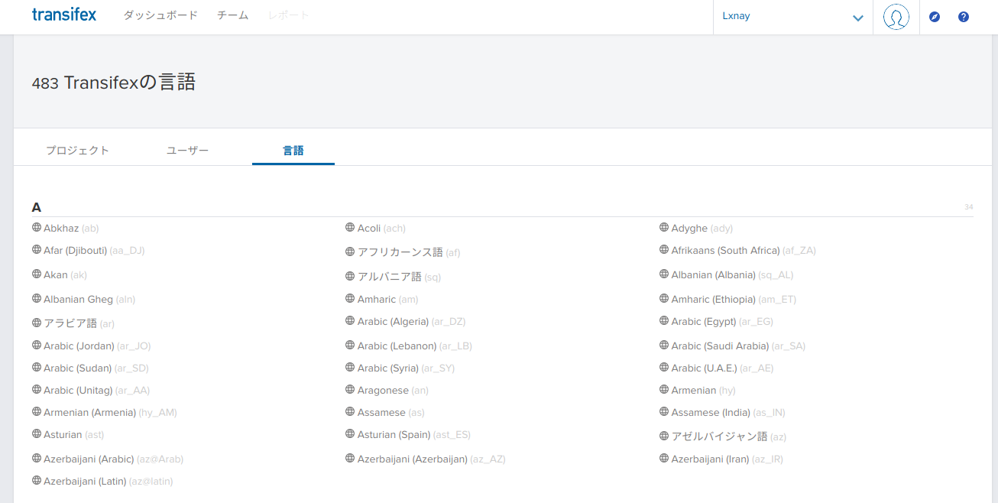Open the Azerbaijani (Iran) language link

coord(710,459)
